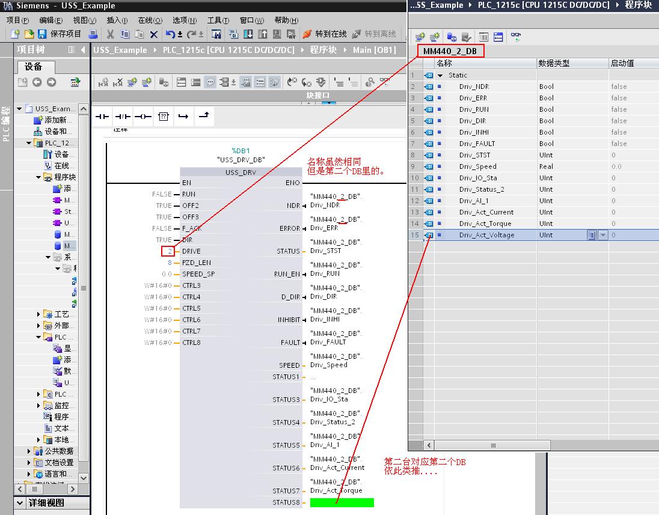Close the branch in the network

pyautogui.click(x=204, y=115)
